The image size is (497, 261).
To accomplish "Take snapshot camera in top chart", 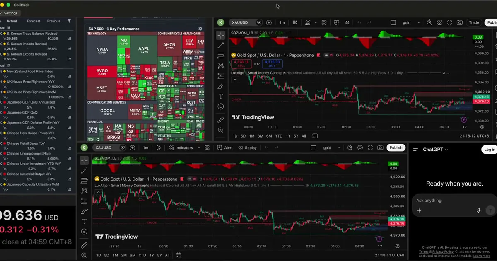I will 460,22.
